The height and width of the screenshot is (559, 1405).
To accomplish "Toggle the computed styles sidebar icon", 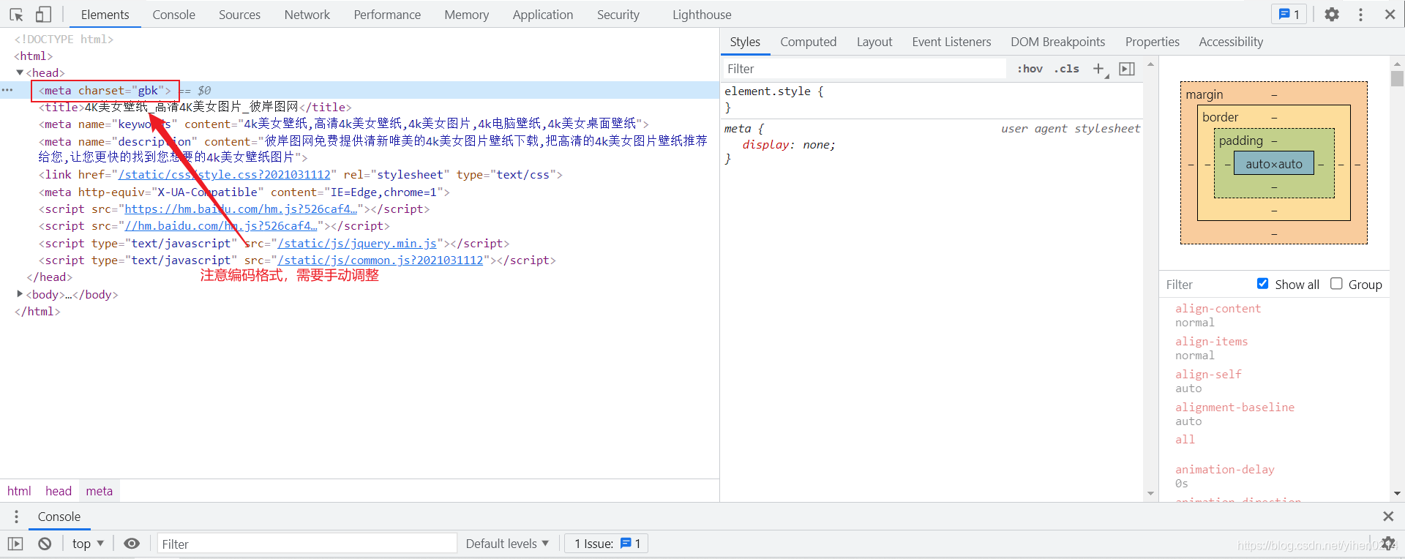I will [x=1127, y=69].
